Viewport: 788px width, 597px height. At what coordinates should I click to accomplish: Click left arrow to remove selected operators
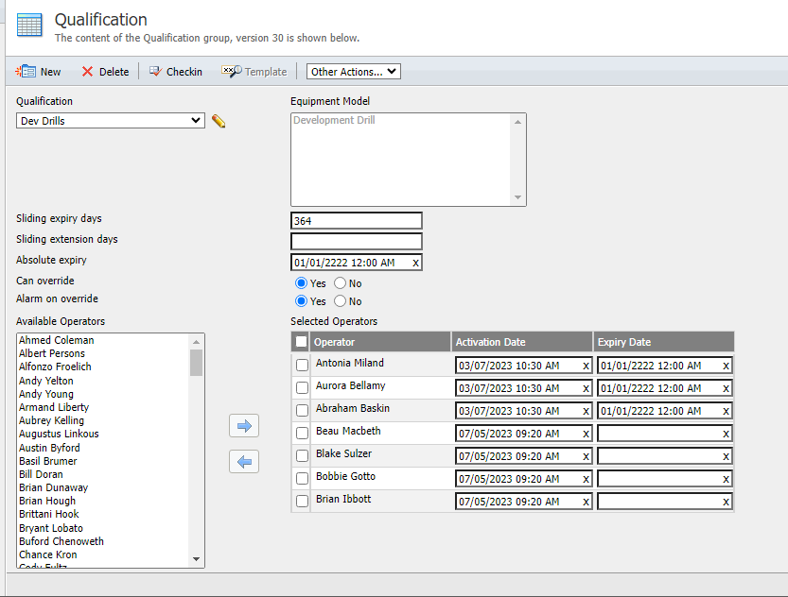tap(243, 461)
